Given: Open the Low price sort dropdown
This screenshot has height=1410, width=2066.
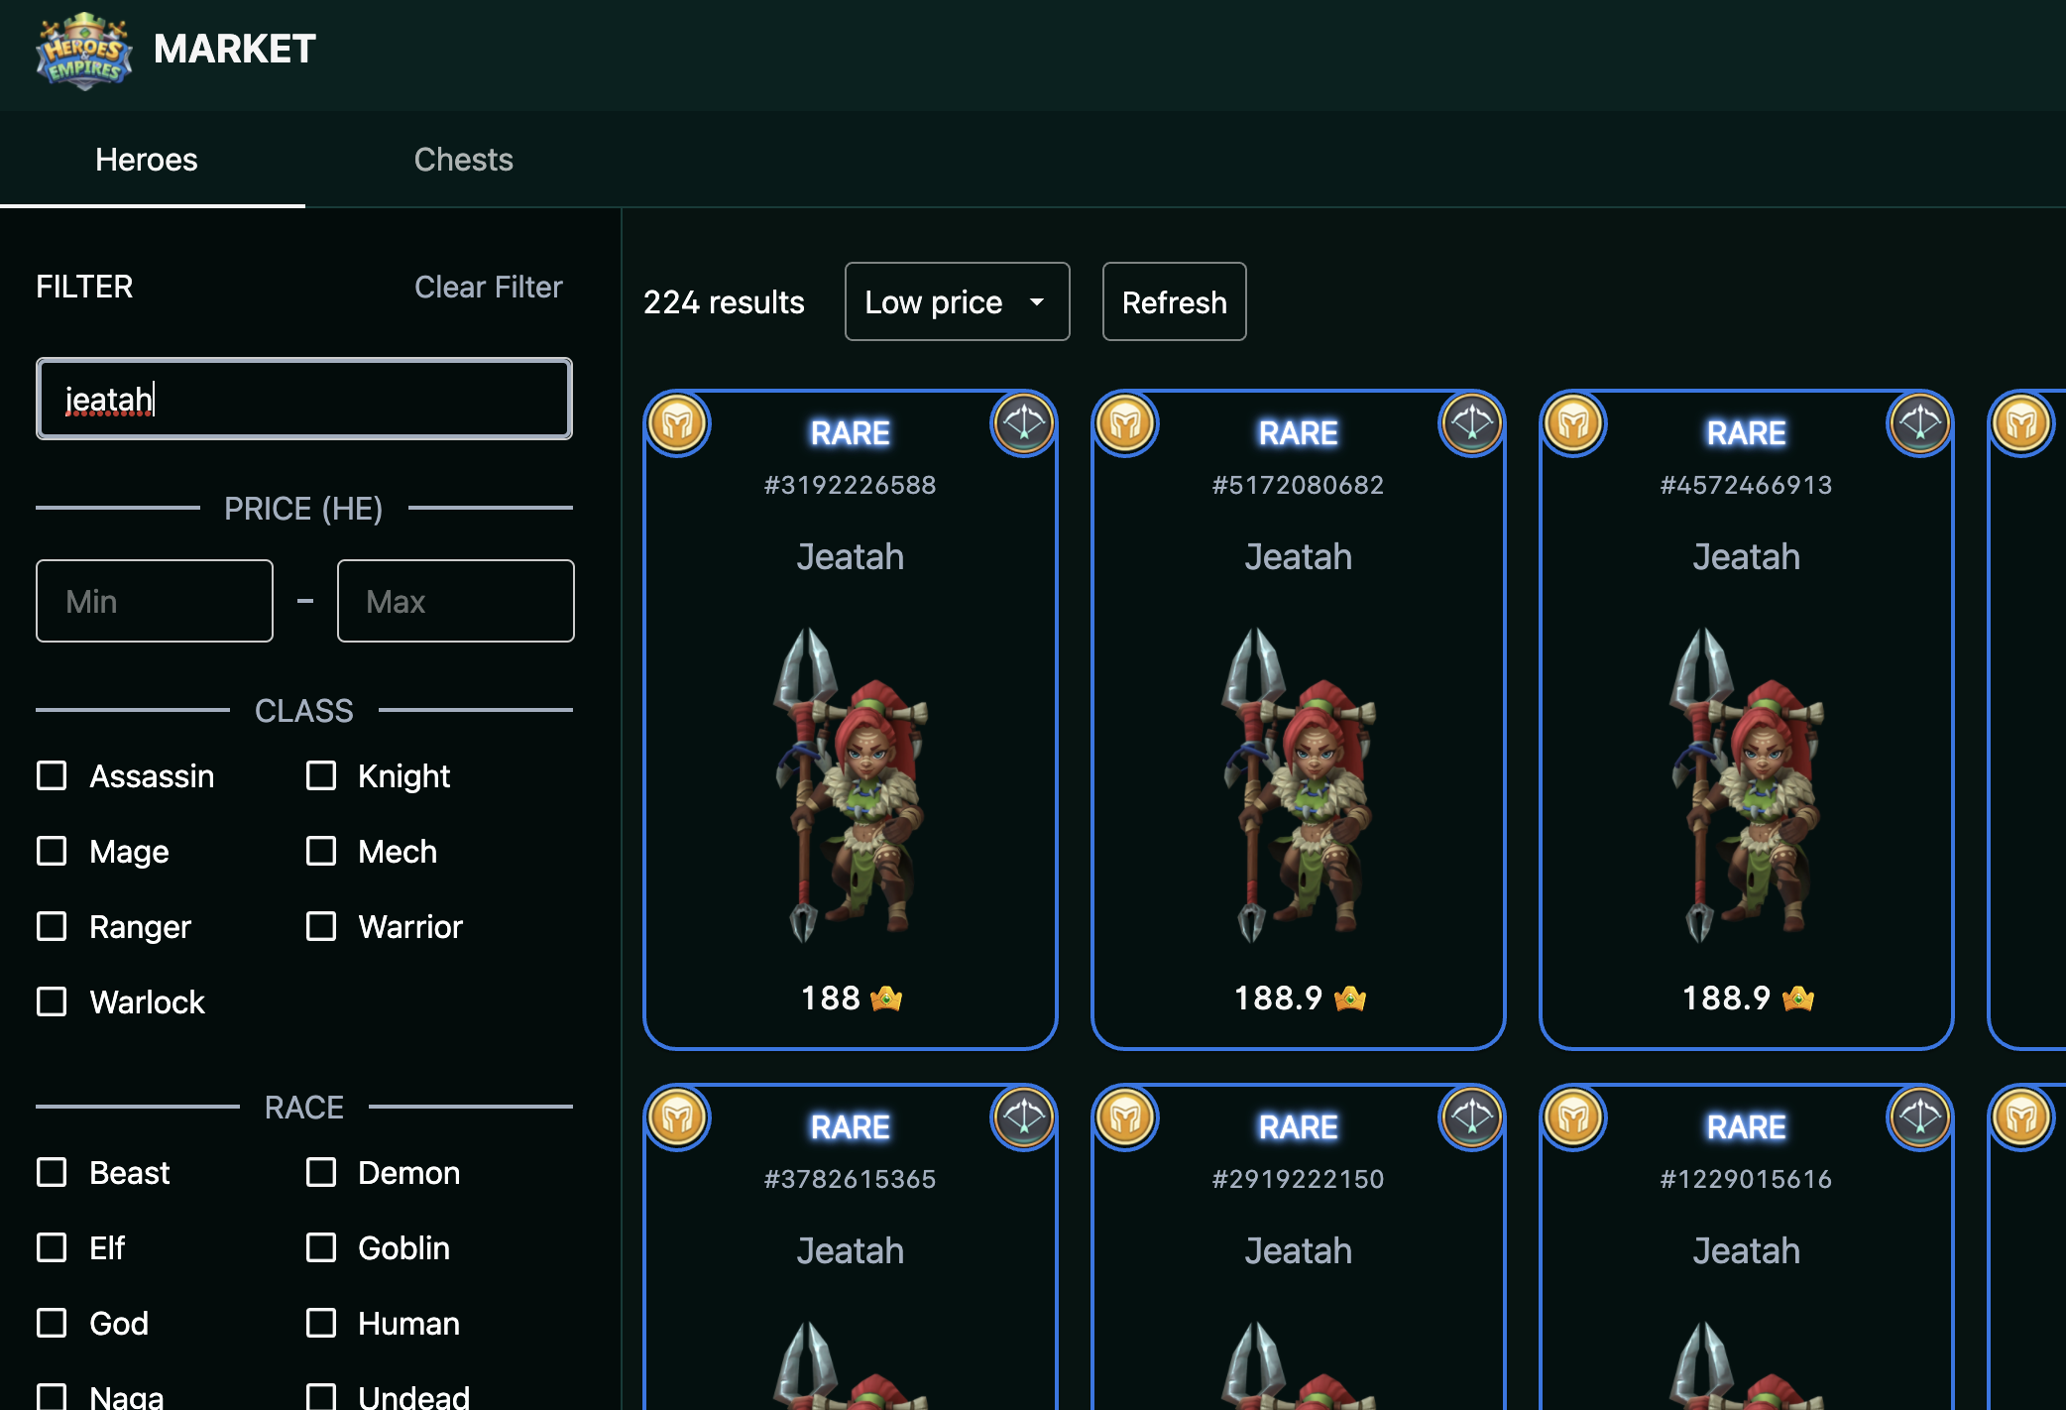Looking at the screenshot, I should [x=957, y=301].
